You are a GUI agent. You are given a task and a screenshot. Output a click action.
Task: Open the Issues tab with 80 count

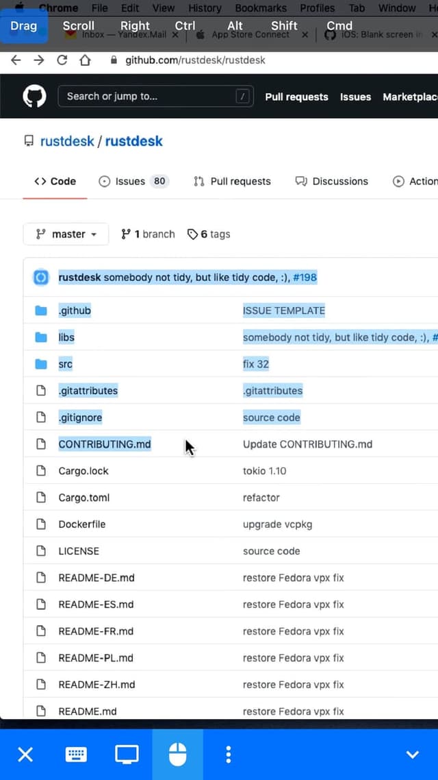[134, 182]
